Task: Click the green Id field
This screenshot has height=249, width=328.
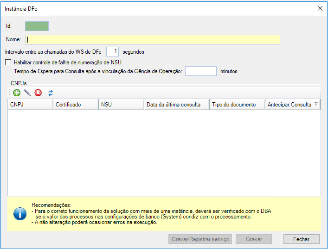Action: (37, 26)
